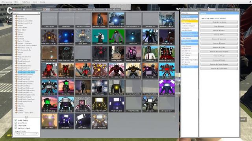Pick the Laserman spawn icon
Image resolution: width=252 pixels, height=141 pixels.
coord(100,37)
